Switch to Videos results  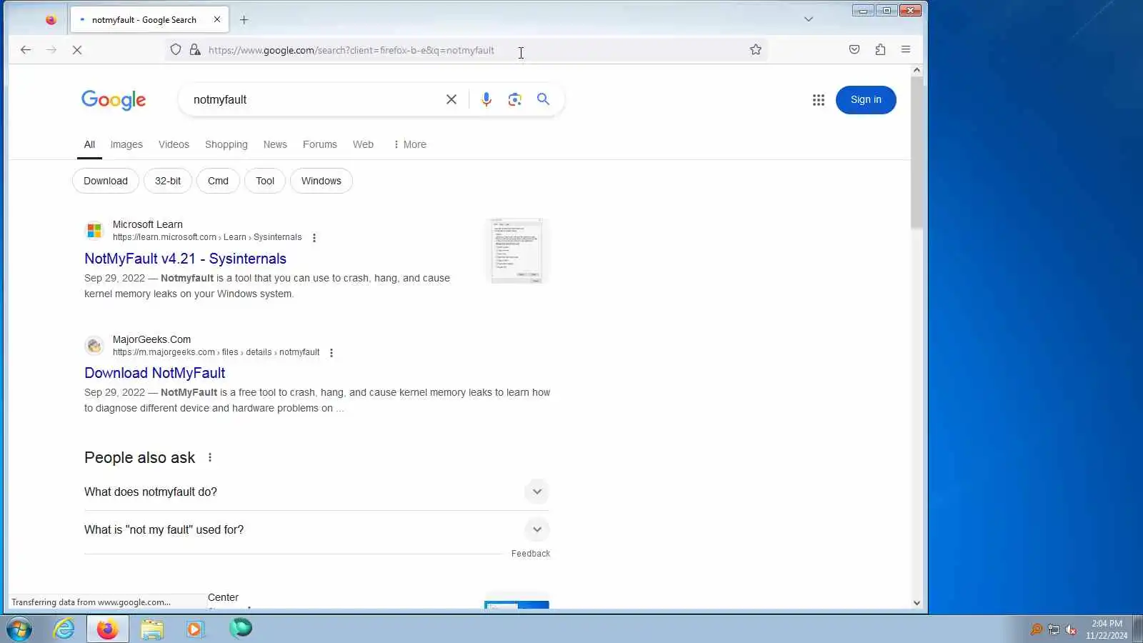pos(174,144)
